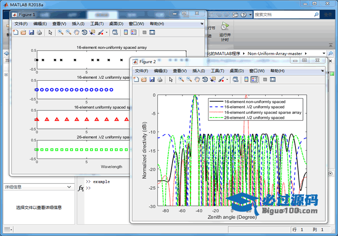
Task: Open file icon in Figure 1 toolbar
Action: [x=23, y=33]
